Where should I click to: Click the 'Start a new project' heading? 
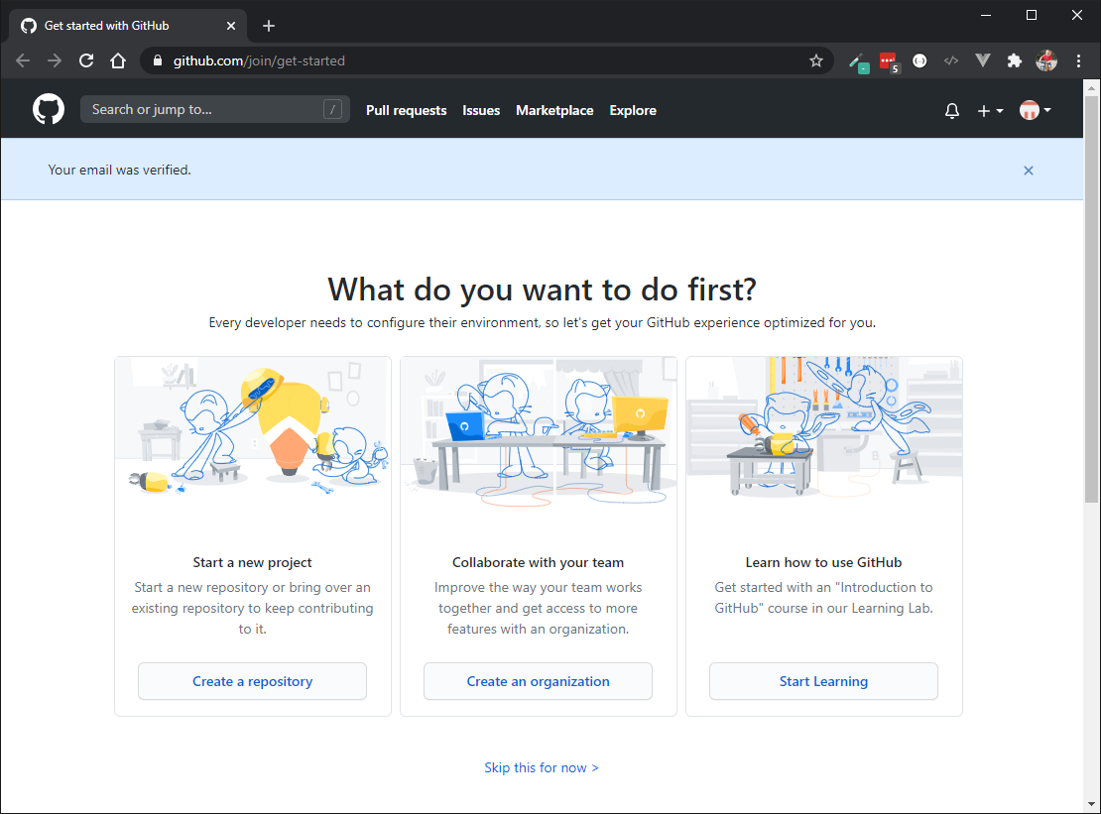252,562
